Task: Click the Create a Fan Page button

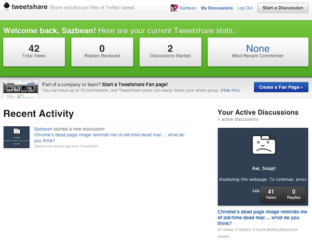Action: coord(281,87)
